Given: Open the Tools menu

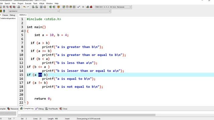Looking at the screenshot, I should coord(35,3).
